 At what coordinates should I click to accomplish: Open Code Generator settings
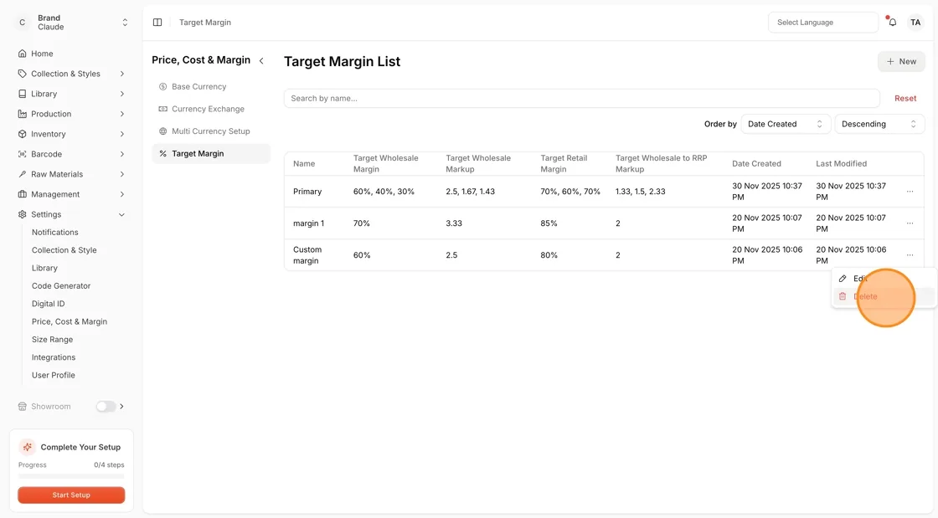[x=61, y=285]
